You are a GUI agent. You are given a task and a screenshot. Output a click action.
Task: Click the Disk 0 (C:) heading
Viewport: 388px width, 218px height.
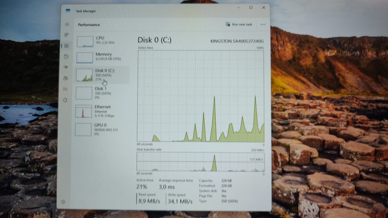click(154, 40)
